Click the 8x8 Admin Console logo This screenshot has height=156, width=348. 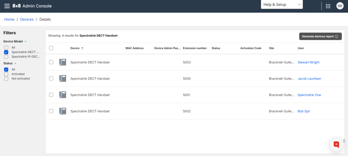click(x=32, y=6)
